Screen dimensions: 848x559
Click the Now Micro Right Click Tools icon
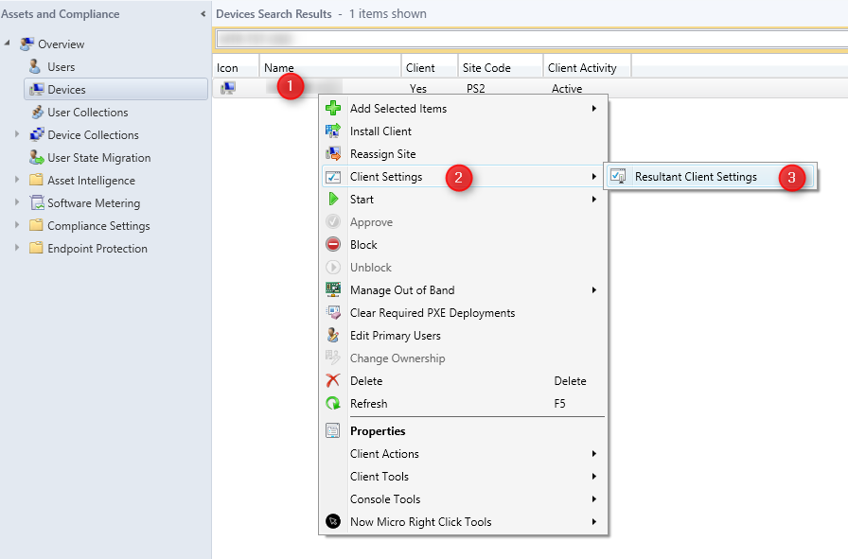[x=332, y=521]
